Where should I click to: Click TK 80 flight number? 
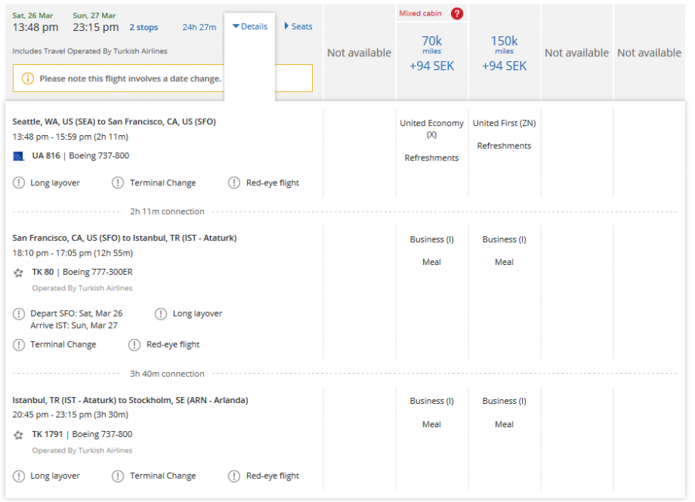[43, 273]
